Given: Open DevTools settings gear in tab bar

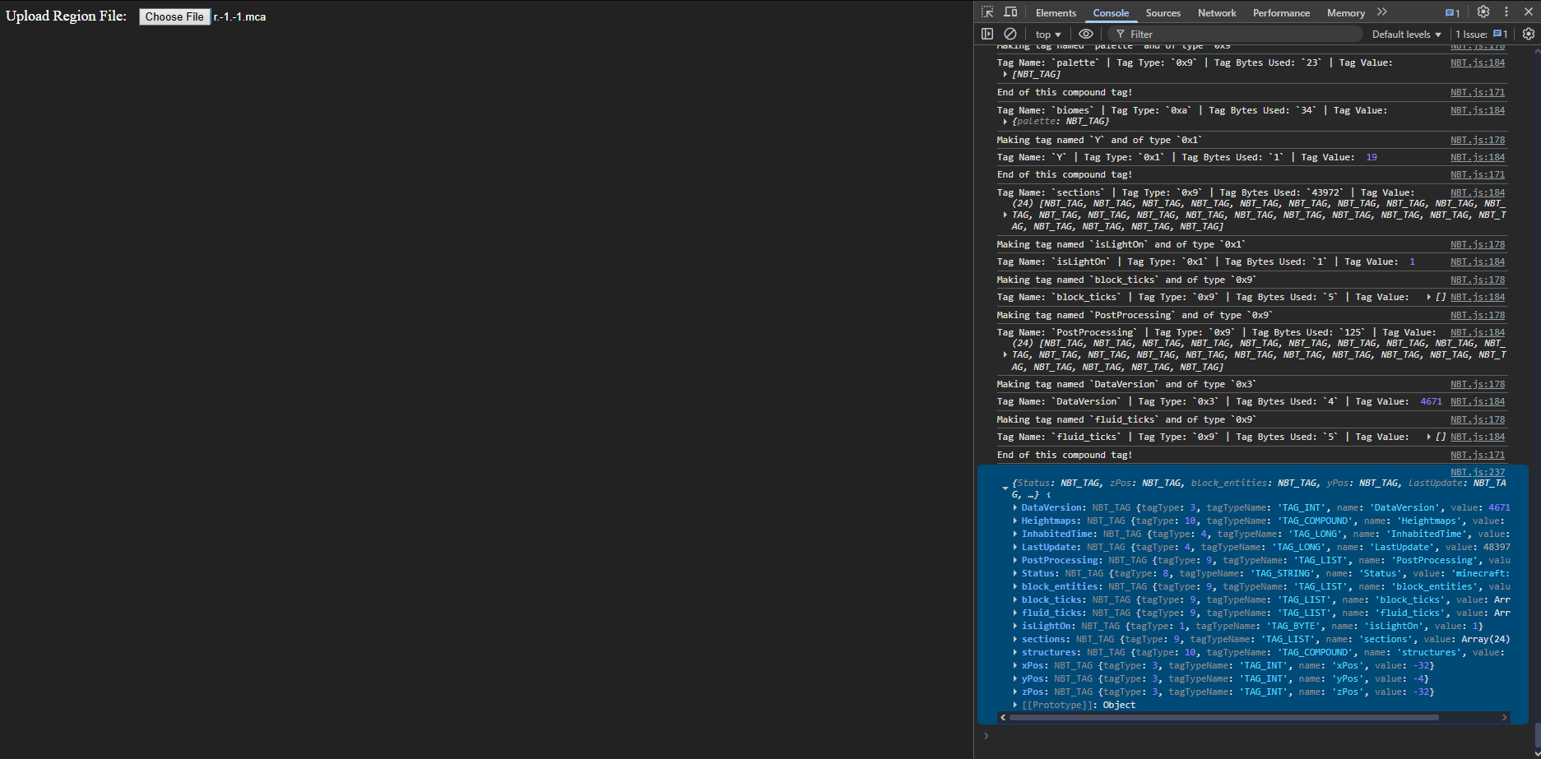Looking at the screenshot, I should point(1483,12).
